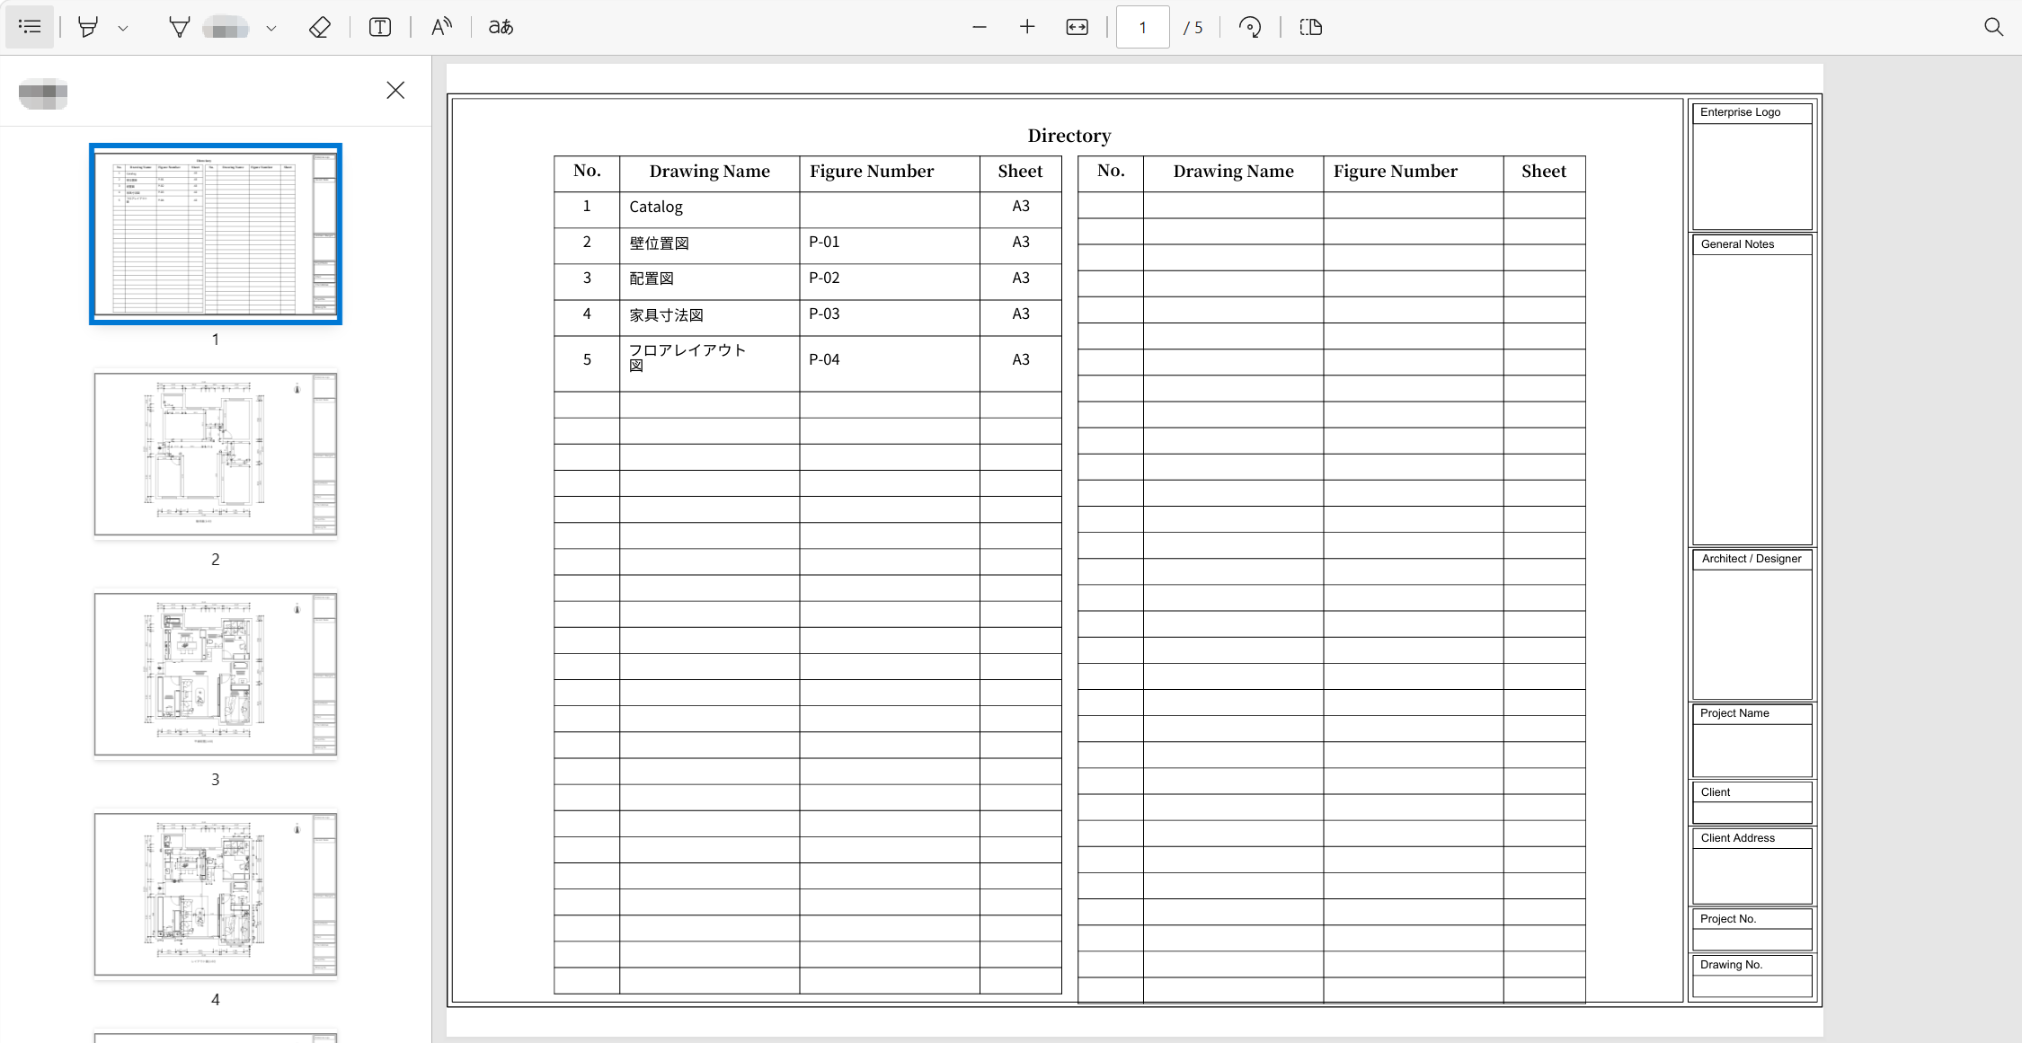Click the "Project Name" label
Image resolution: width=2022 pixels, height=1043 pixels.
pos(1734,713)
